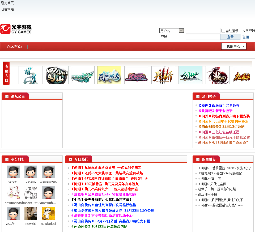
Task: Open the 炫舞吧 game zone icon
Action: (x=136, y=75)
